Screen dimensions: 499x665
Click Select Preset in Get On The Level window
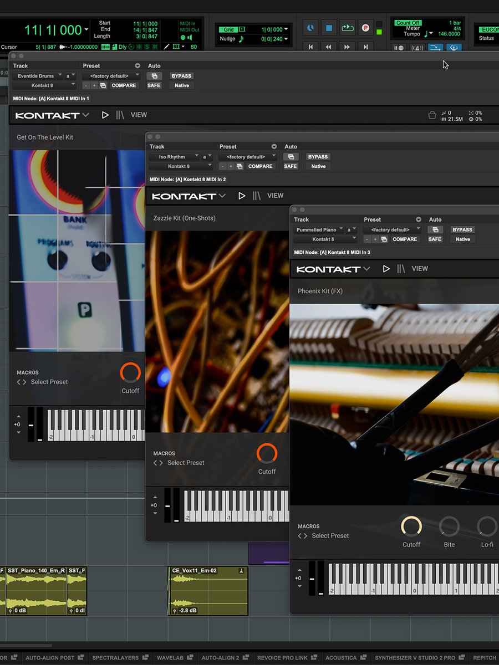(x=49, y=382)
